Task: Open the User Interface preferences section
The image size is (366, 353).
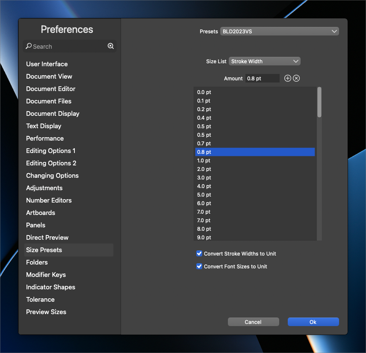Action: click(47, 64)
